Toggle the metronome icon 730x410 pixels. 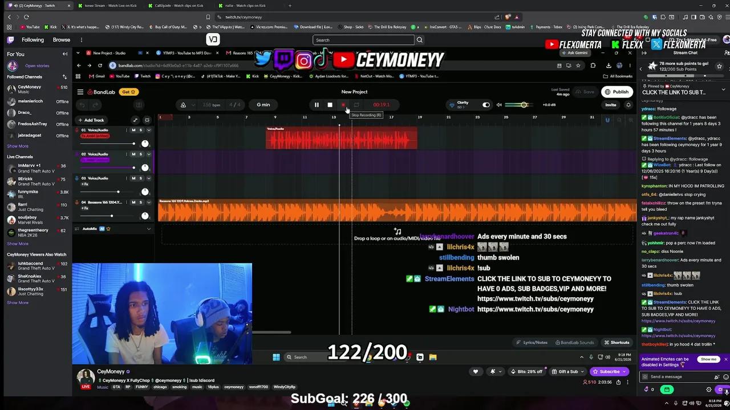point(183,105)
